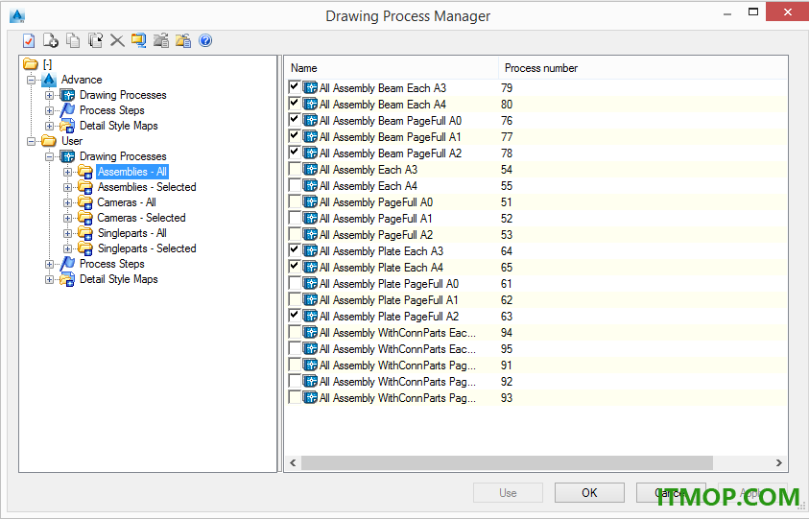809x519 pixels.
Task: Click the grey folder export icon
Action: click(161, 40)
